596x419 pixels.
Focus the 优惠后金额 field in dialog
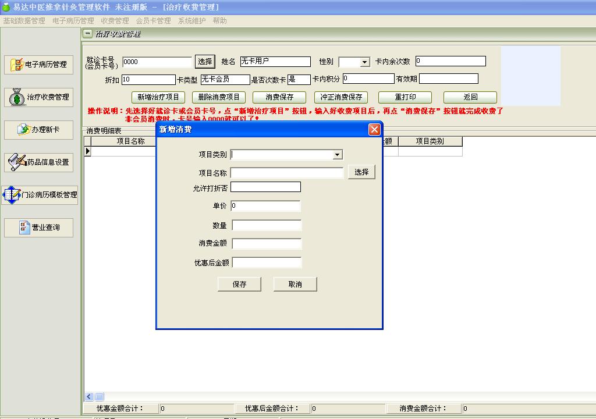pyautogui.click(x=267, y=262)
